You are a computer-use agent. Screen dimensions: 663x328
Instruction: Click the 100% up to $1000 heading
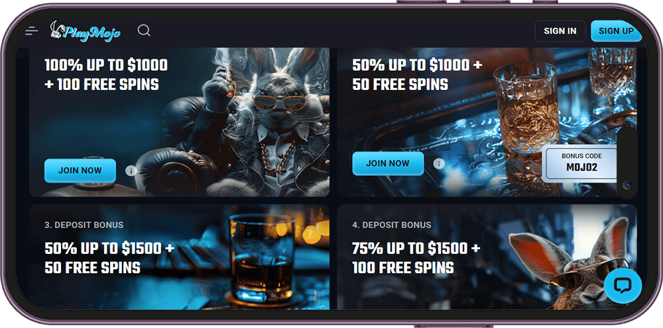tap(106, 75)
